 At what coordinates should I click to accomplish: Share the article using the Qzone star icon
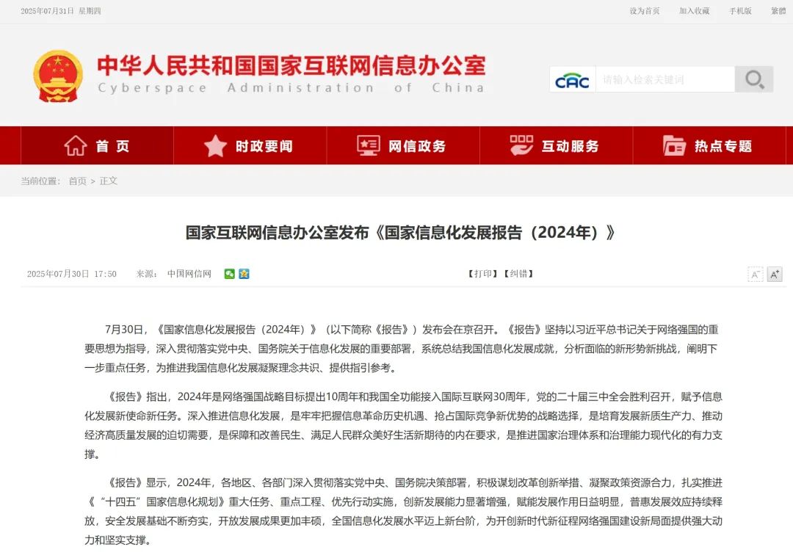pyautogui.click(x=243, y=274)
